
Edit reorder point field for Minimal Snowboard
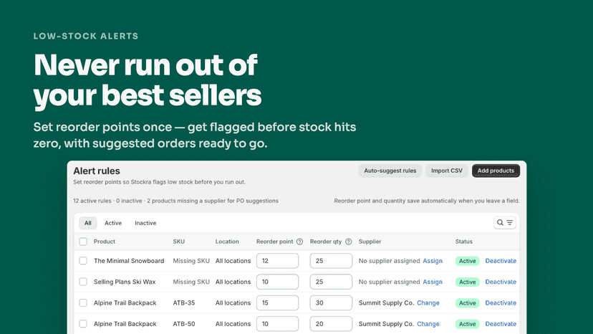(x=278, y=261)
